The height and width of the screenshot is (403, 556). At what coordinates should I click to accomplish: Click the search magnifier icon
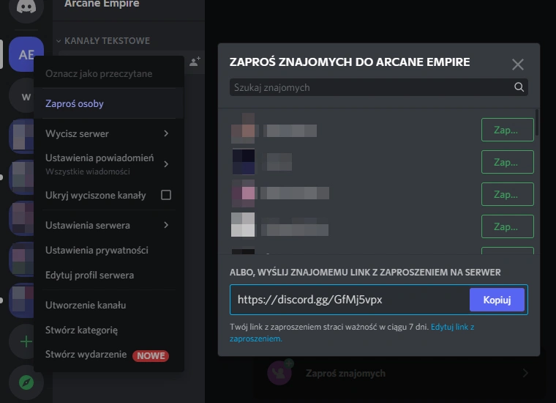coord(519,87)
